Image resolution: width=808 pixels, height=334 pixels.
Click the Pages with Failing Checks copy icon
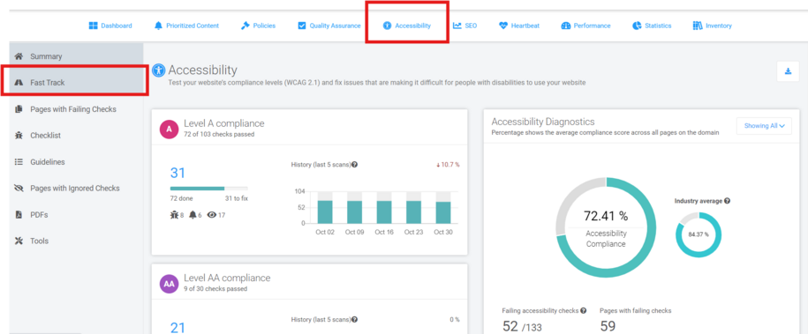tap(19, 109)
